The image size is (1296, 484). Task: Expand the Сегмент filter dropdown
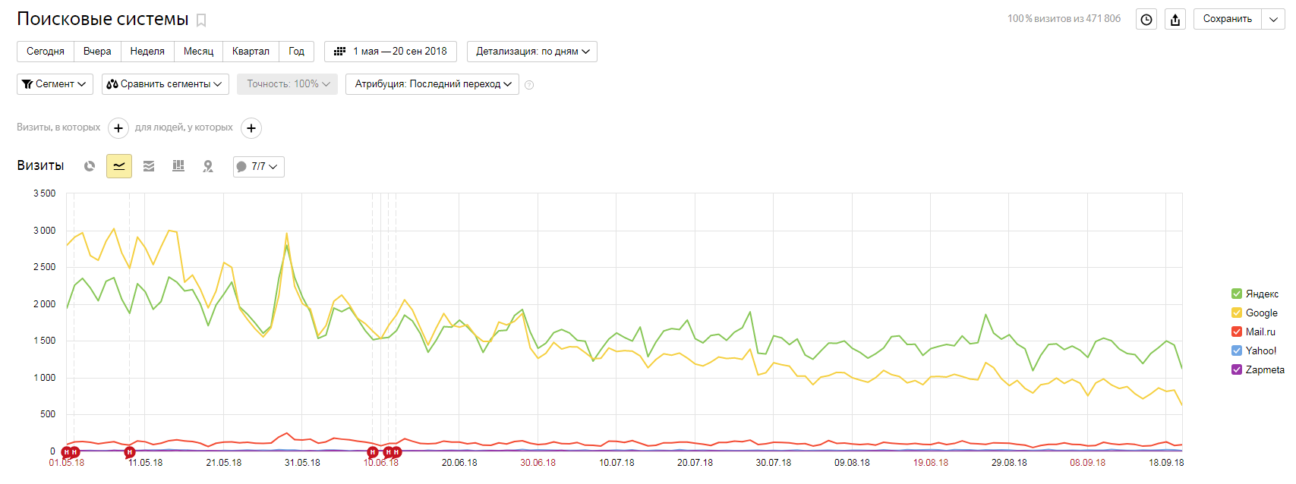tap(55, 84)
